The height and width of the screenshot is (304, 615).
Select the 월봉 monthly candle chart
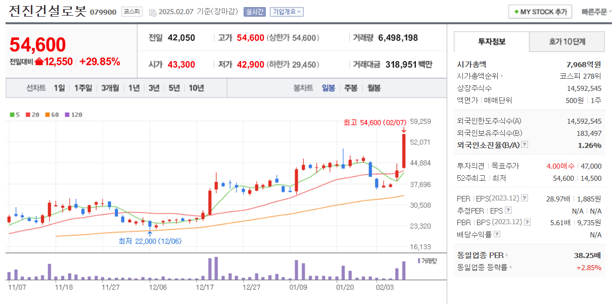tap(374, 88)
